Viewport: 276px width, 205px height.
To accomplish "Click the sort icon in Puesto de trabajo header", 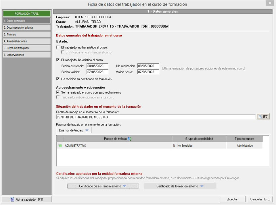I will tap(130, 139).
